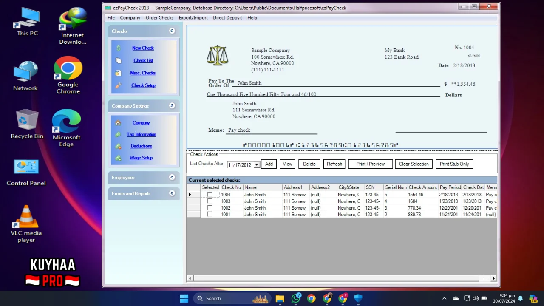Image resolution: width=544 pixels, height=306 pixels.
Task: Open File Explorer from taskbar
Action: tap(280, 298)
